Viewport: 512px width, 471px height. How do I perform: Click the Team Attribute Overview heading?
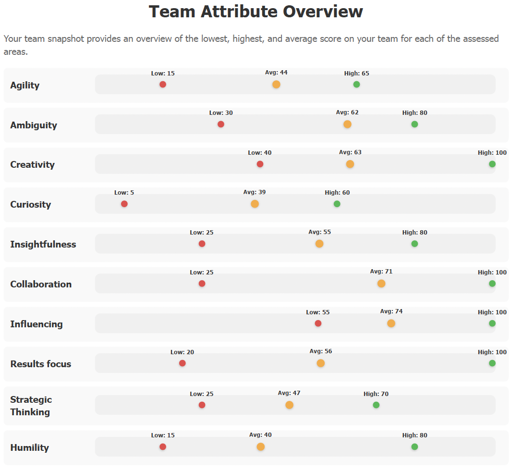(256, 12)
